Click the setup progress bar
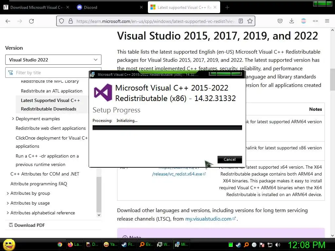The image size is (335, 251). point(167,128)
